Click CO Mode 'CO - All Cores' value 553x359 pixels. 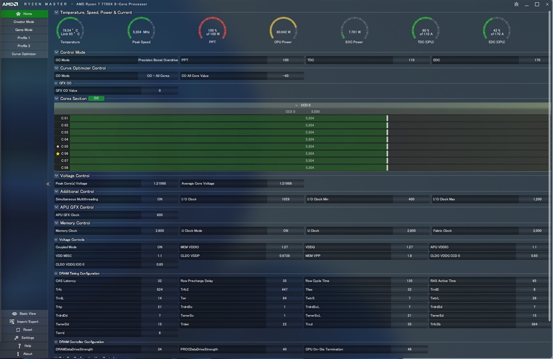click(x=158, y=75)
